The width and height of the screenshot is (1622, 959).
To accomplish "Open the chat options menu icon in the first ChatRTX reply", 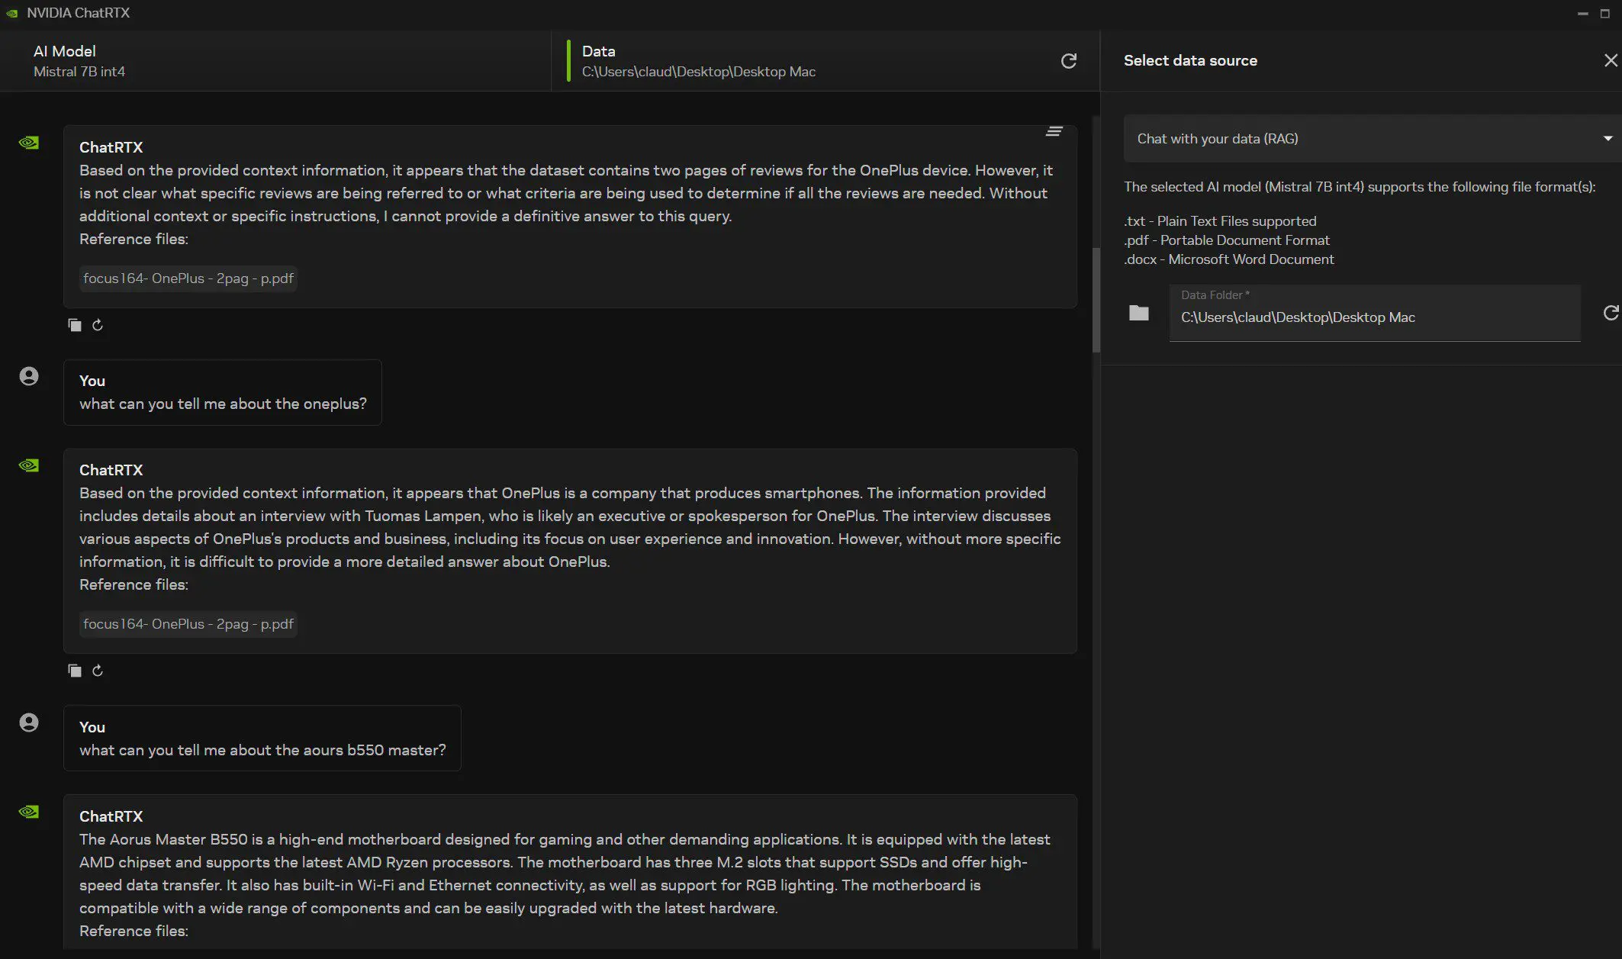I will [1054, 132].
